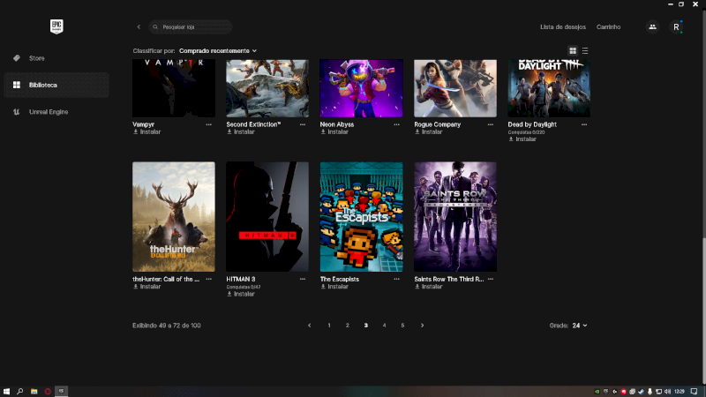The width and height of the screenshot is (706, 397).
Task: Open theHunter options menu dots
Action: pyautogui.click(x=209, y=279)
